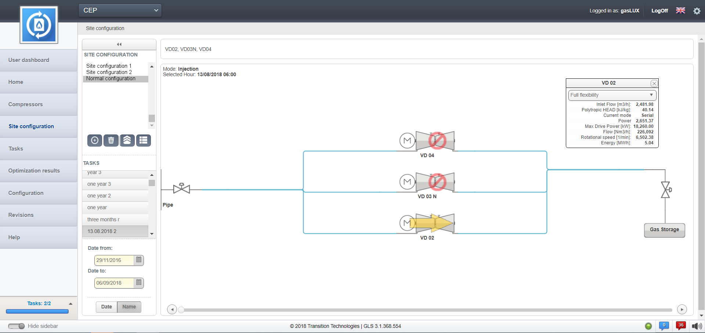Click the timeline slider handle
The width and height of the screenshot is (705, 333).
(181, 310)
